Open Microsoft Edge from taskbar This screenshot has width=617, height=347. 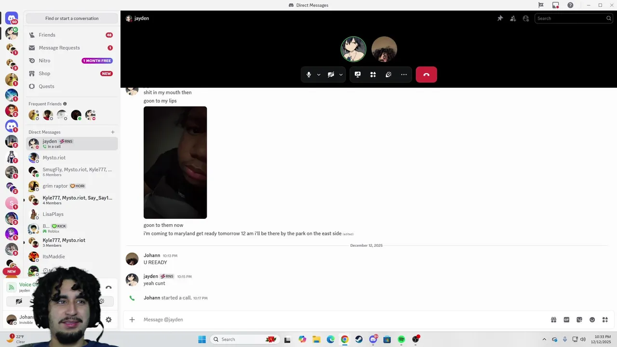click(x=330, y=339)
